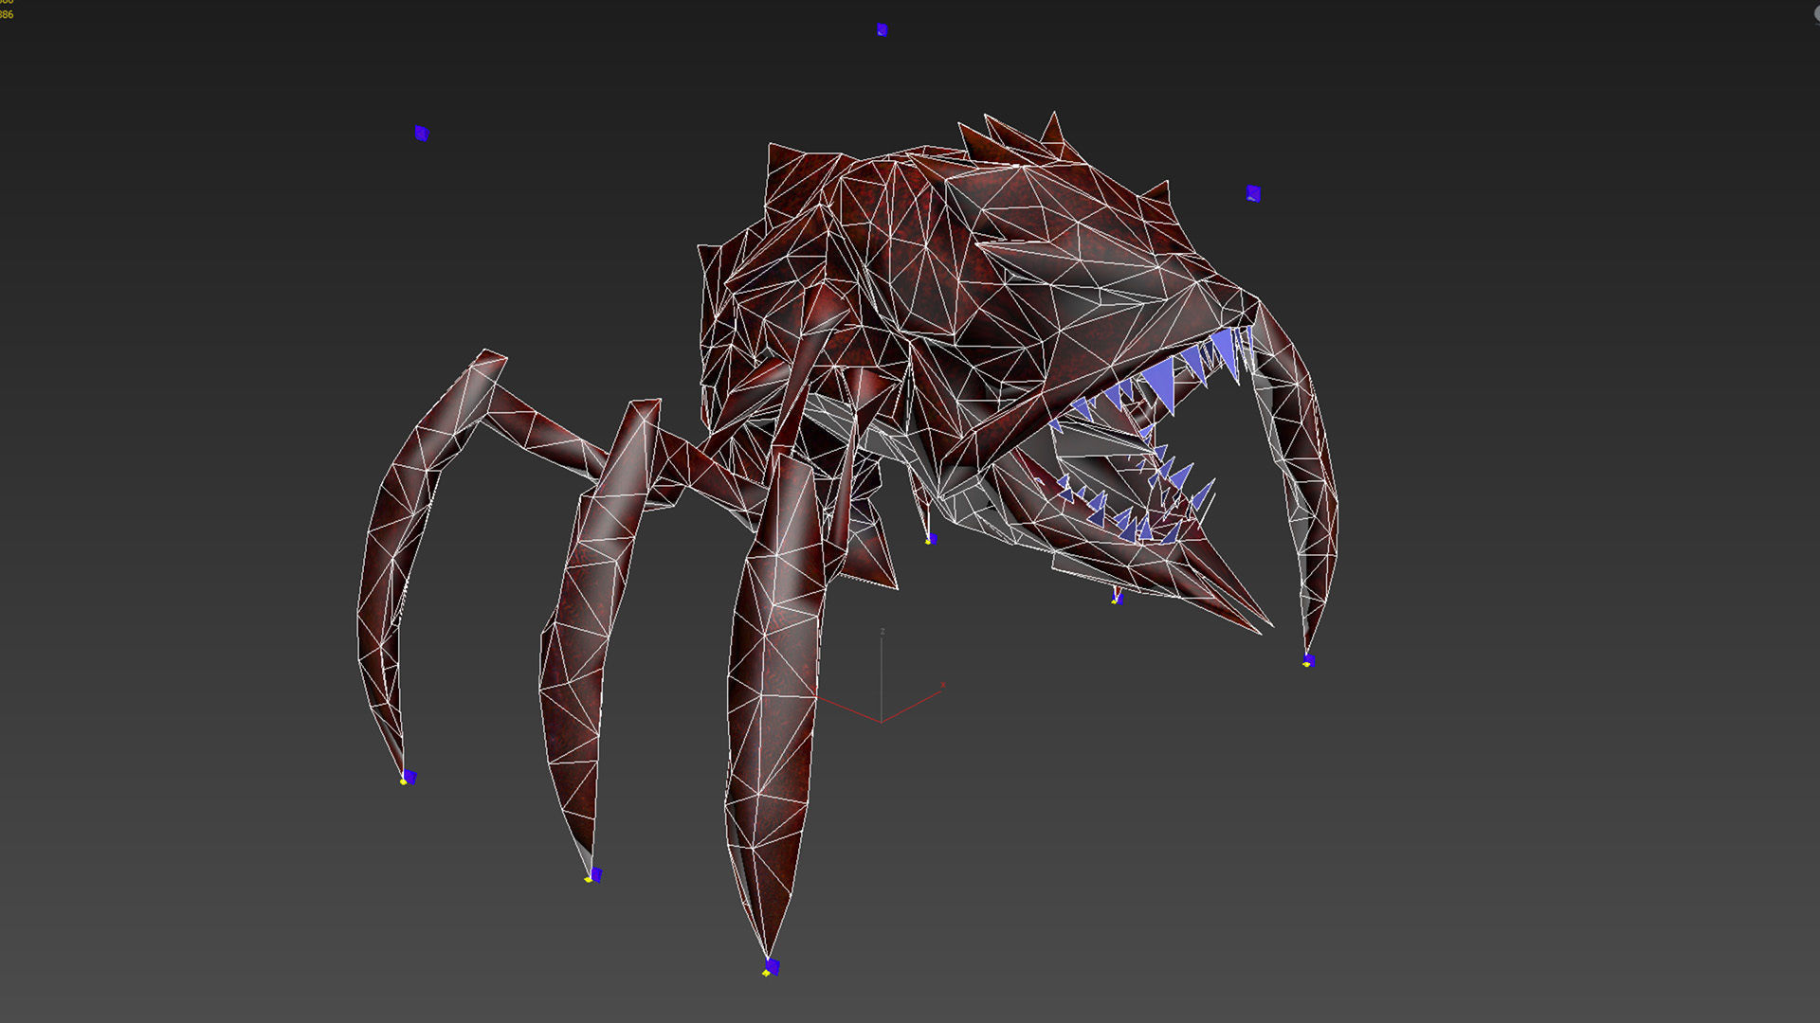
Task: Select the blue helper at the tip of the curved right leg
Action: coord(1308,660)
